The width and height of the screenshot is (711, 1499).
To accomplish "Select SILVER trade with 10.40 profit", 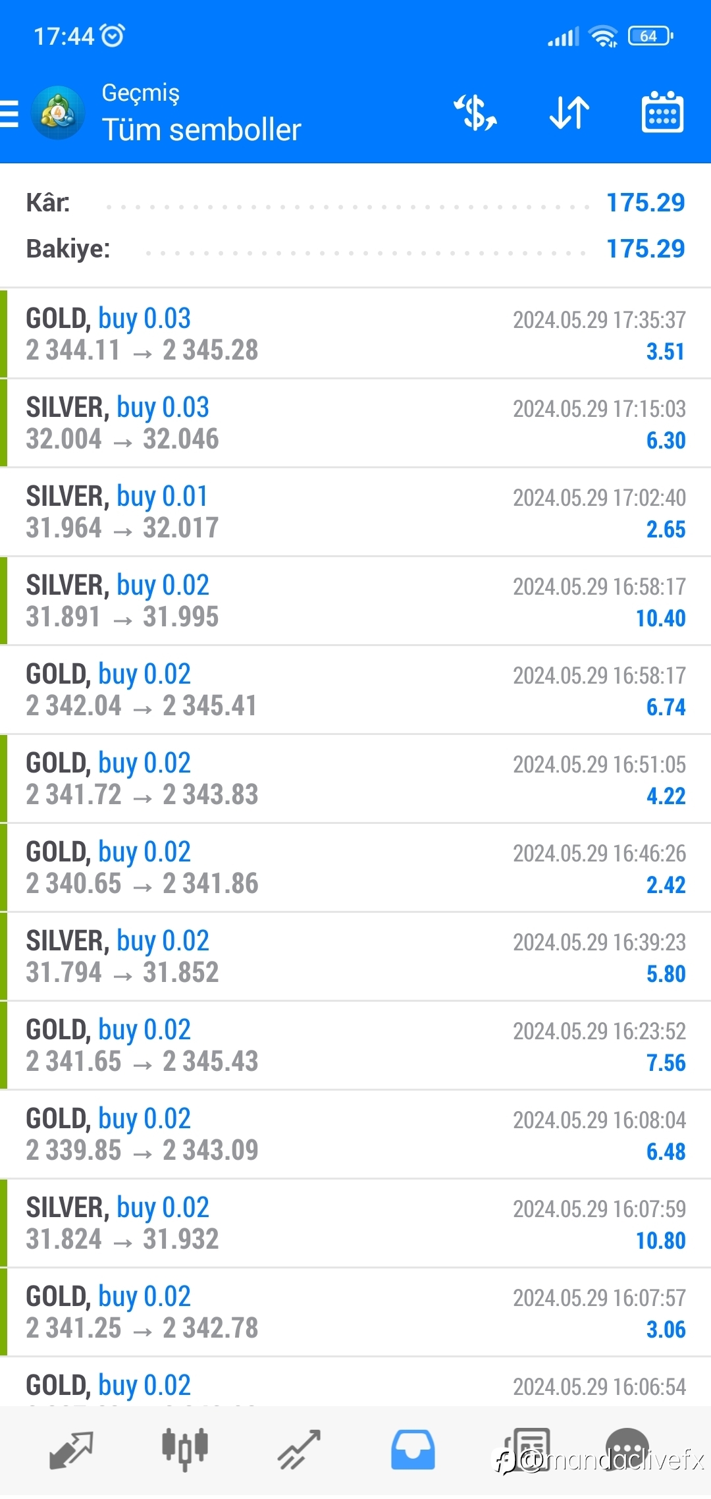I will click(x=355, y=601).
